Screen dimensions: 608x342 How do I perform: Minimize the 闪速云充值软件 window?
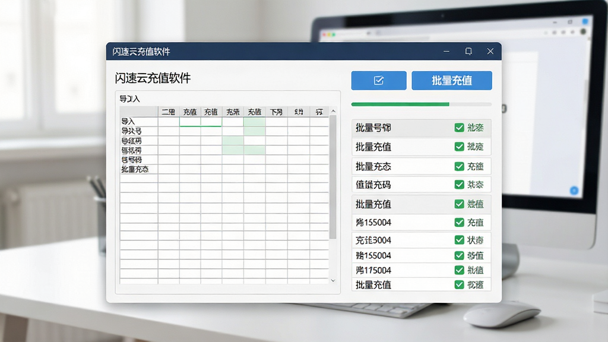pyautogui.click(x=446, y=51)
